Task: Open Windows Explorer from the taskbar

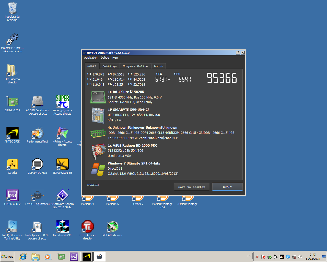Action: [x=36, y=257]
